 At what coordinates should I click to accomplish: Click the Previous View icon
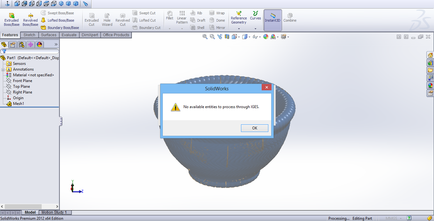pyautogui.click(x=220, y=37)
